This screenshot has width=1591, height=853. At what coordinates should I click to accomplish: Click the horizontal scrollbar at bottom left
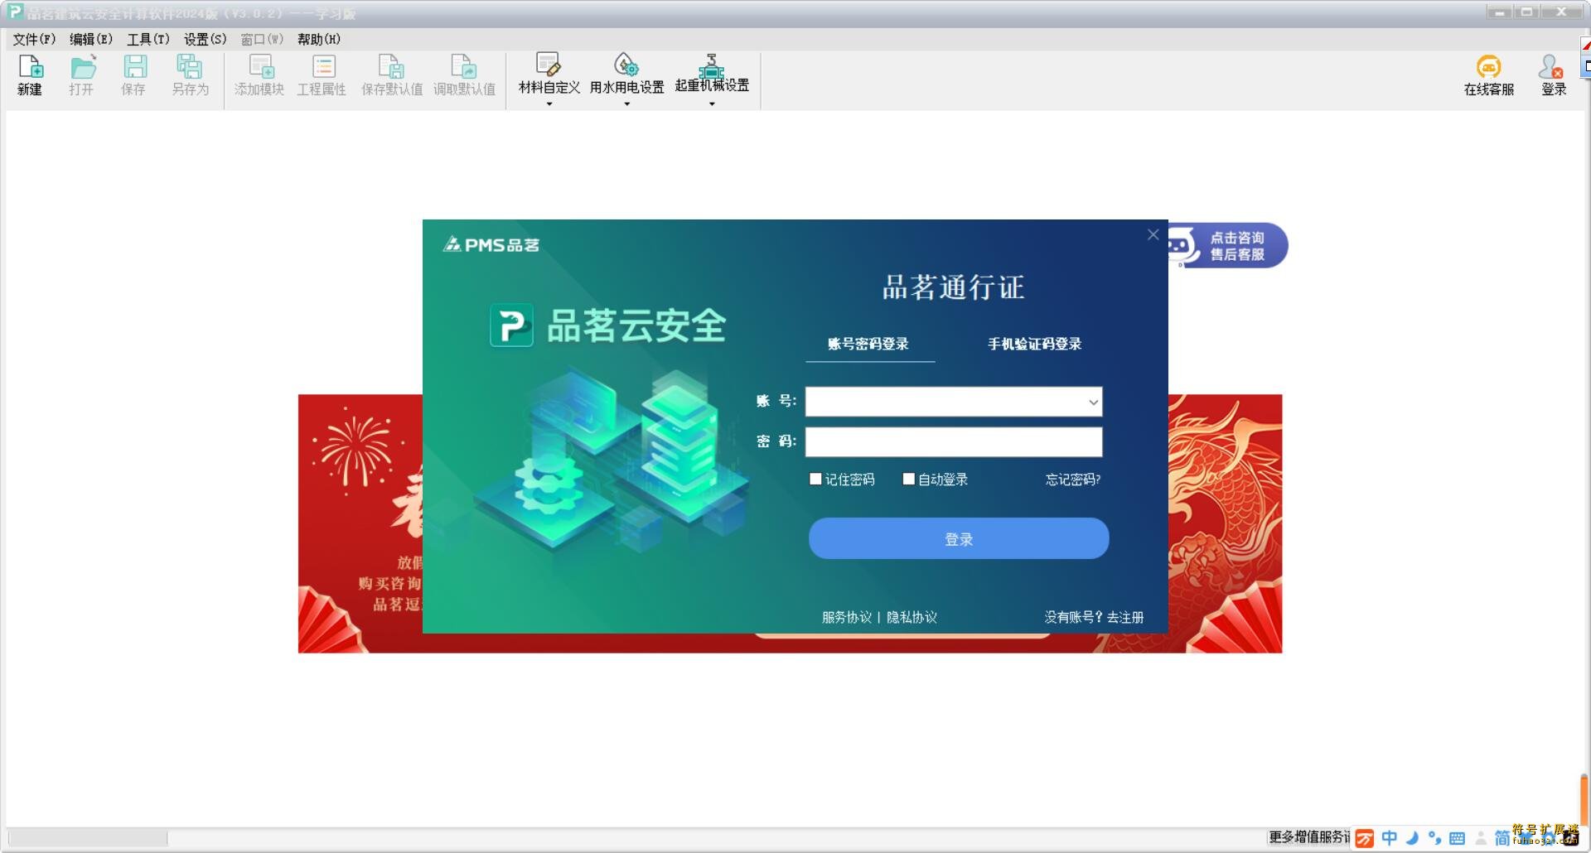pos(87,839)
